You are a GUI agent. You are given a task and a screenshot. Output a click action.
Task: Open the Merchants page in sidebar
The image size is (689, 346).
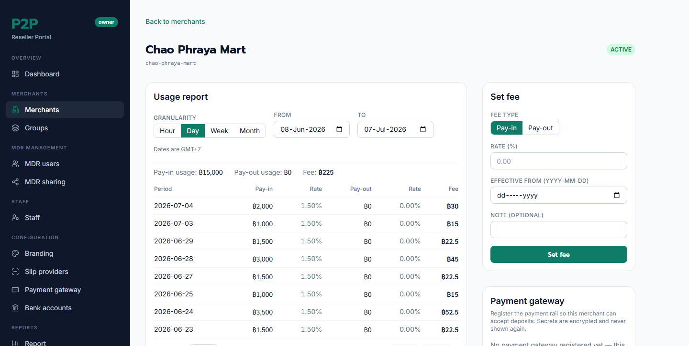click(x=65, y=110)
